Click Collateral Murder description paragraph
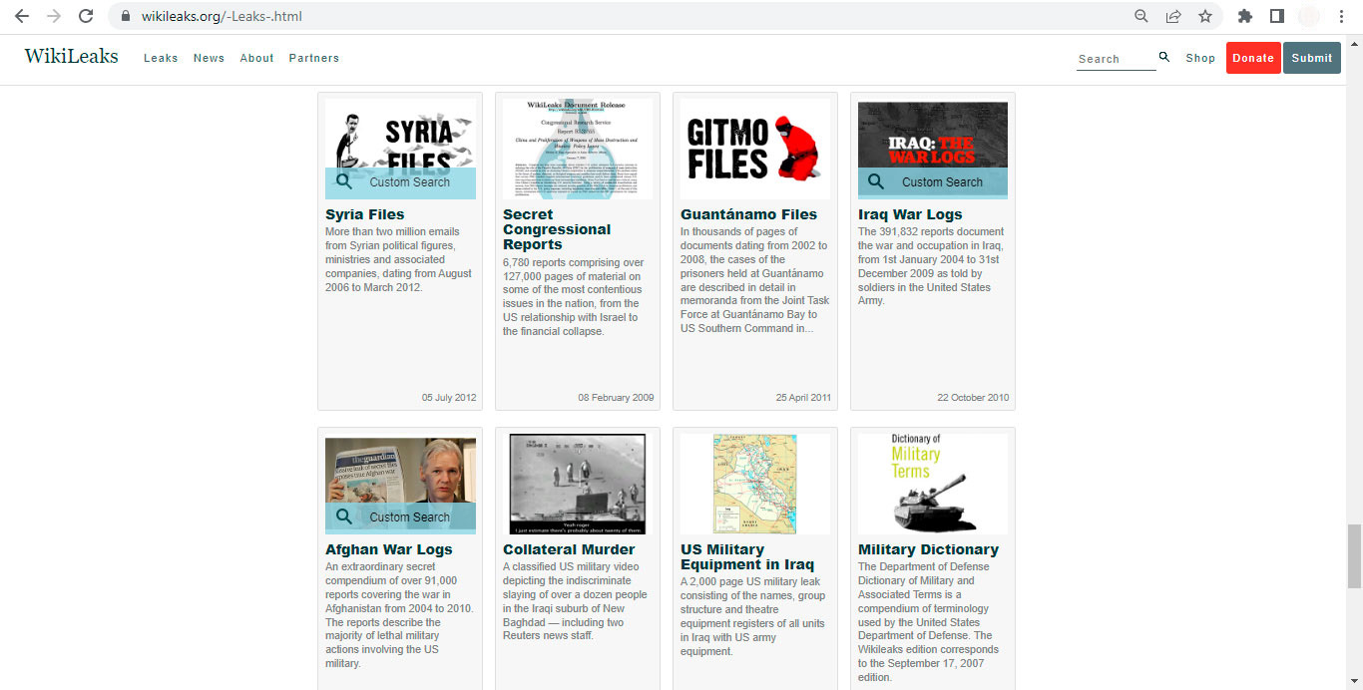Image resolution: width=1363 pixels, height=690 pixels. pyautogui.click(x=575, y=601)
